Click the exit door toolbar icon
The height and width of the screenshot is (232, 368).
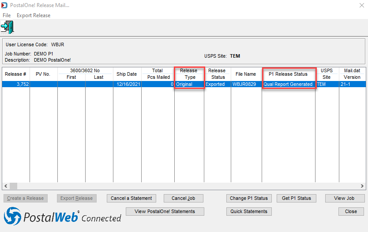[7, 27]
